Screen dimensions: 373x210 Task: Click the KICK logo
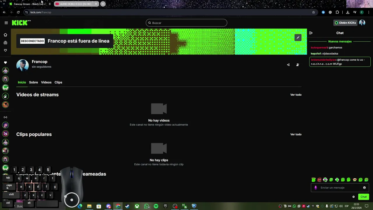(x=21, y=23)
